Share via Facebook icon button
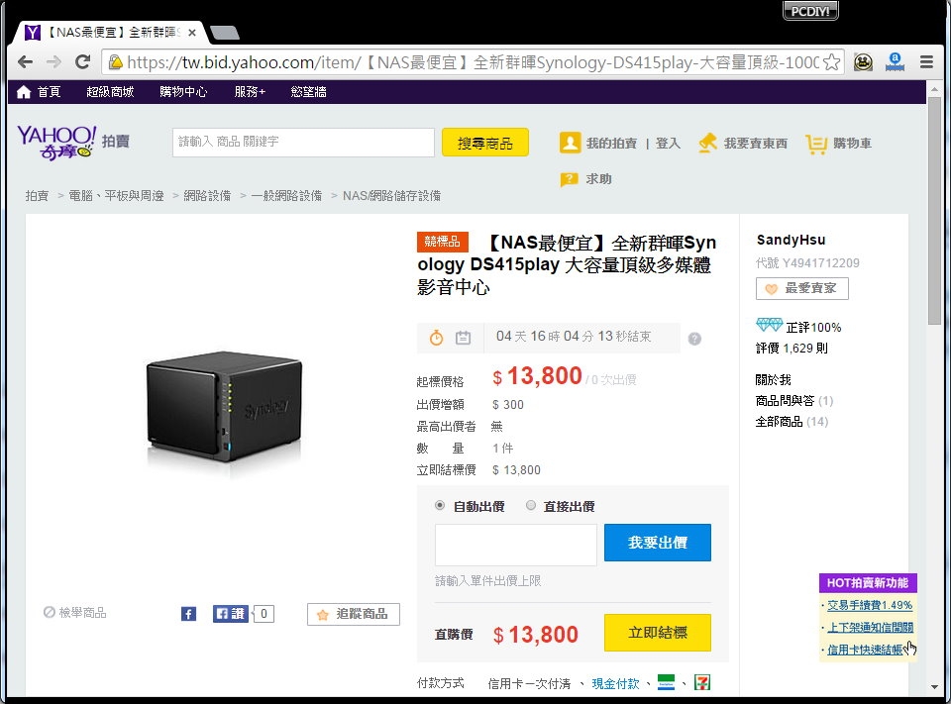This screenshot has width=951, height=704. click(x=188, y=614)
